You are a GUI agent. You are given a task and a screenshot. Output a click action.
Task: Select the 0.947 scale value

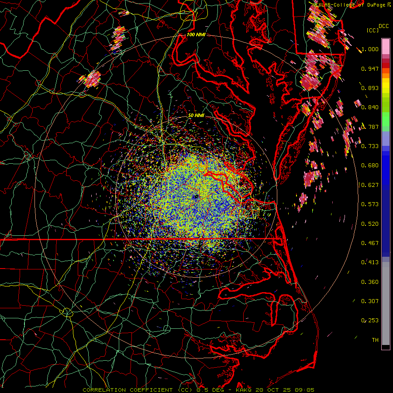[x=370, y=69]
